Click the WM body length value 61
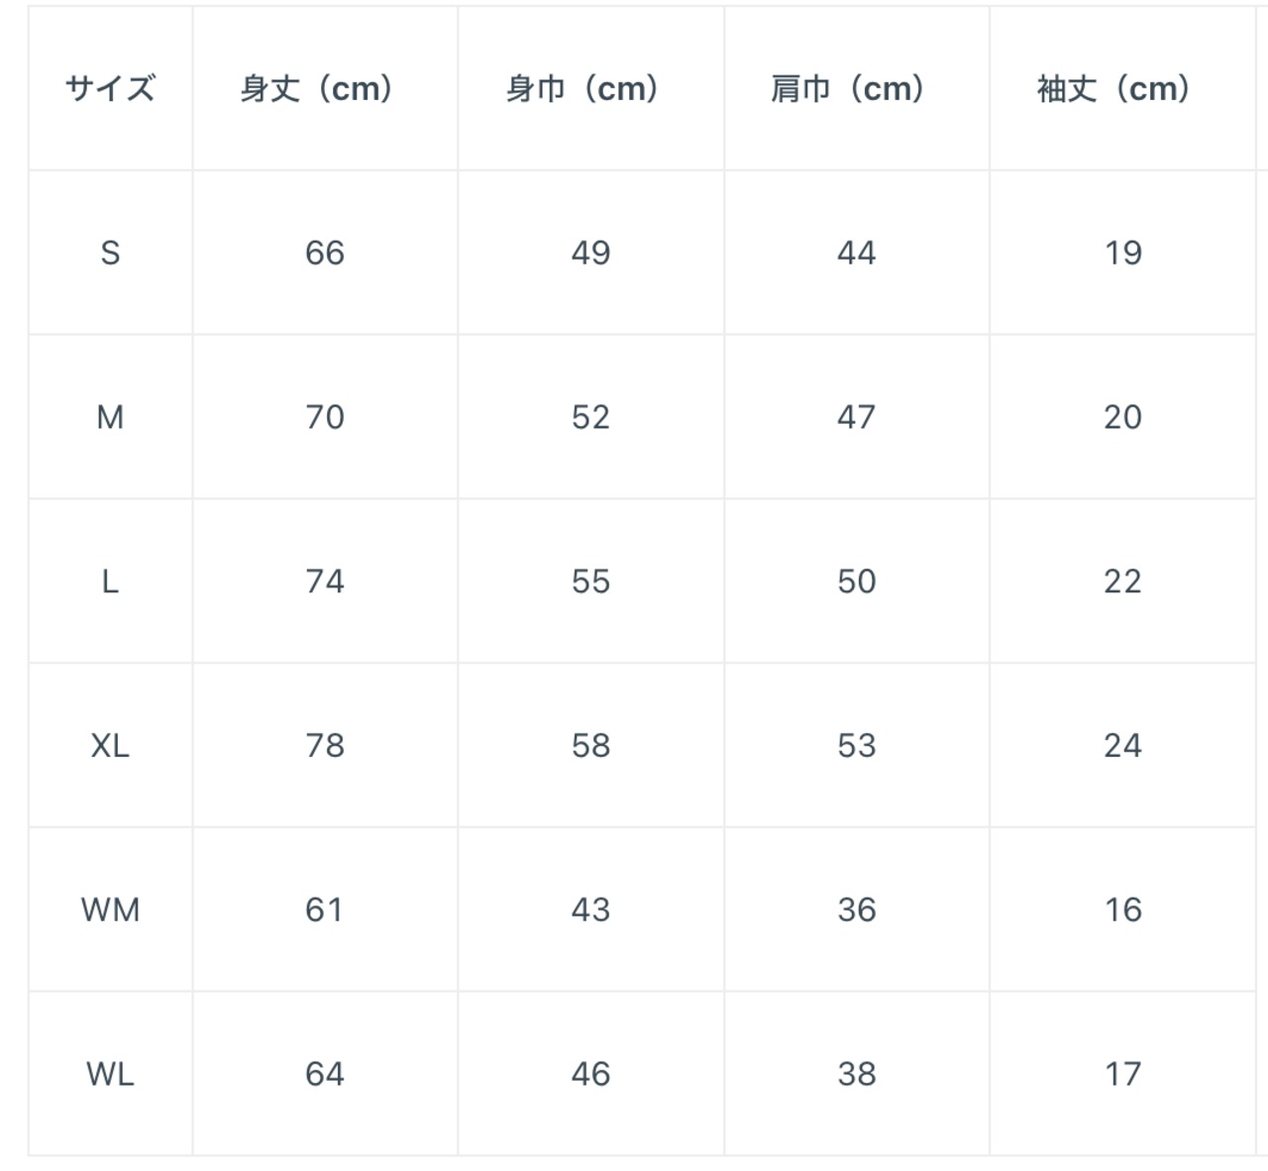Viewport: 1268px width, 1171px height. click(x=325, y=909)
